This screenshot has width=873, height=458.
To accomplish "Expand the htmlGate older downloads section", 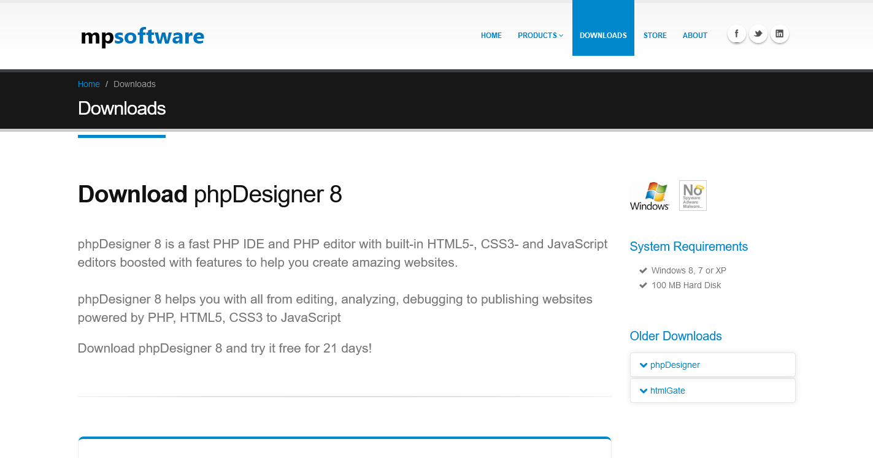I will point(667,390).
